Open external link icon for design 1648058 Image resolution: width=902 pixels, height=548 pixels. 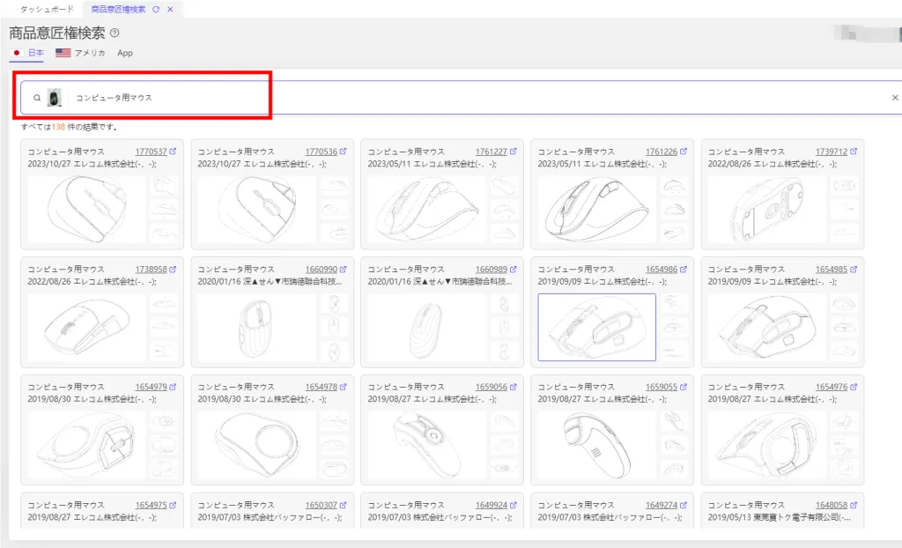(x=854, y=505)
